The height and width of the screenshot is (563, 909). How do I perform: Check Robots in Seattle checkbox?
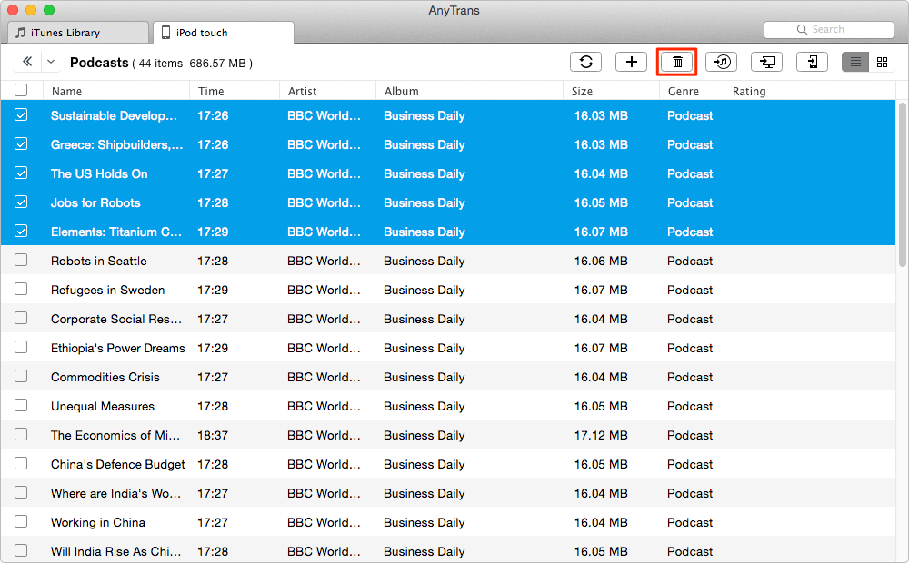(21, 260)
